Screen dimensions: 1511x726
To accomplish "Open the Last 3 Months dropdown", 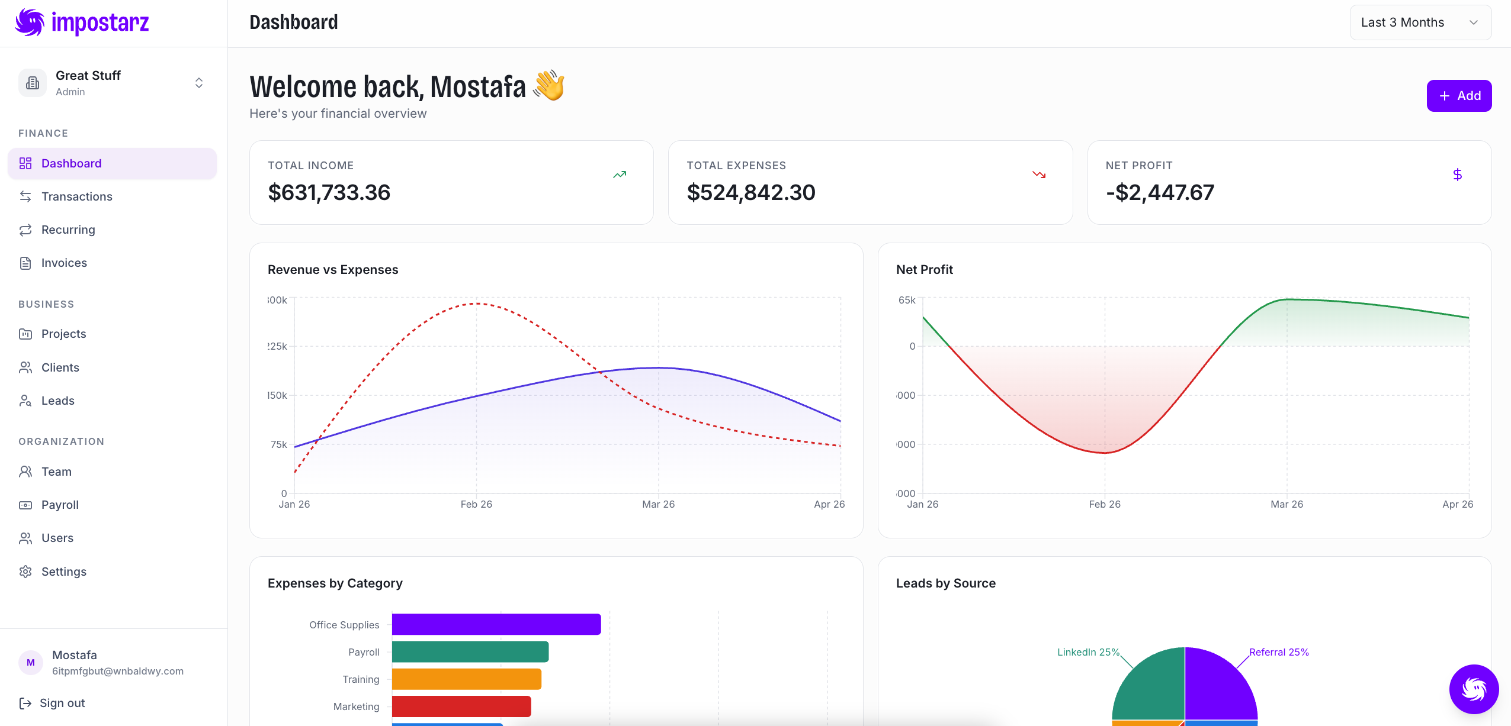I will point(1420,22).
